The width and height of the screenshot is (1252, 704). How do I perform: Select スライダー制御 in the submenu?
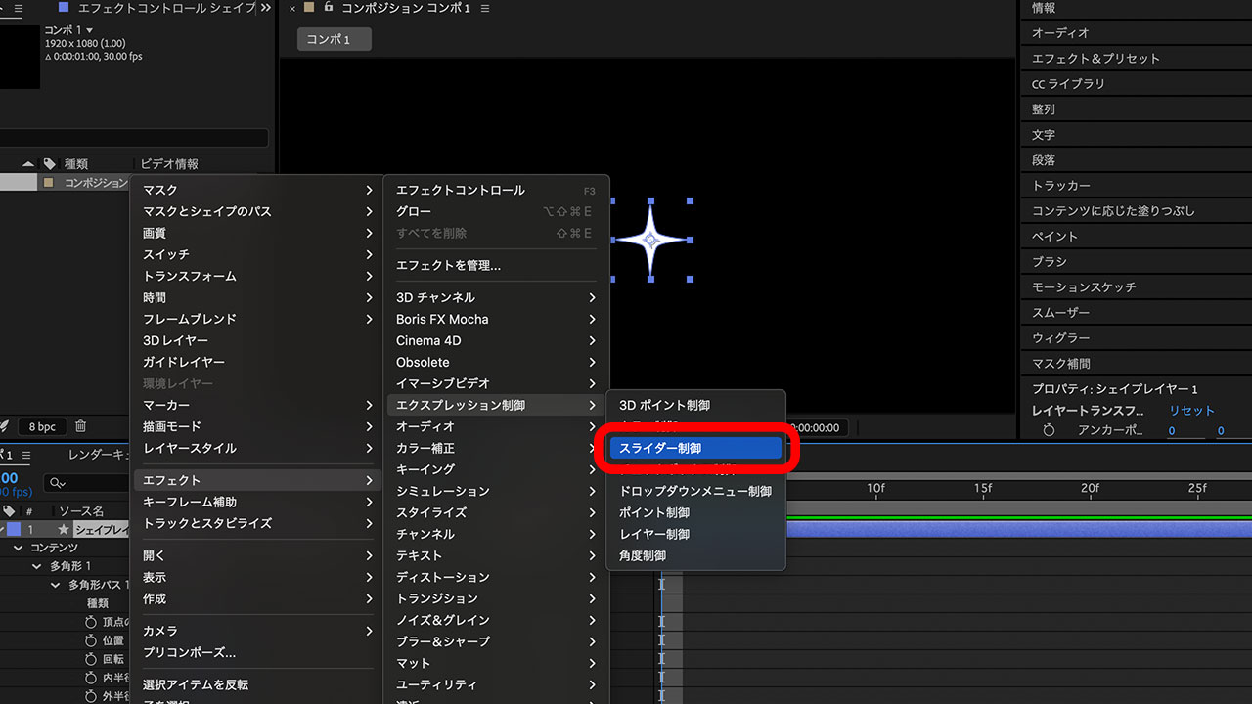694,448
